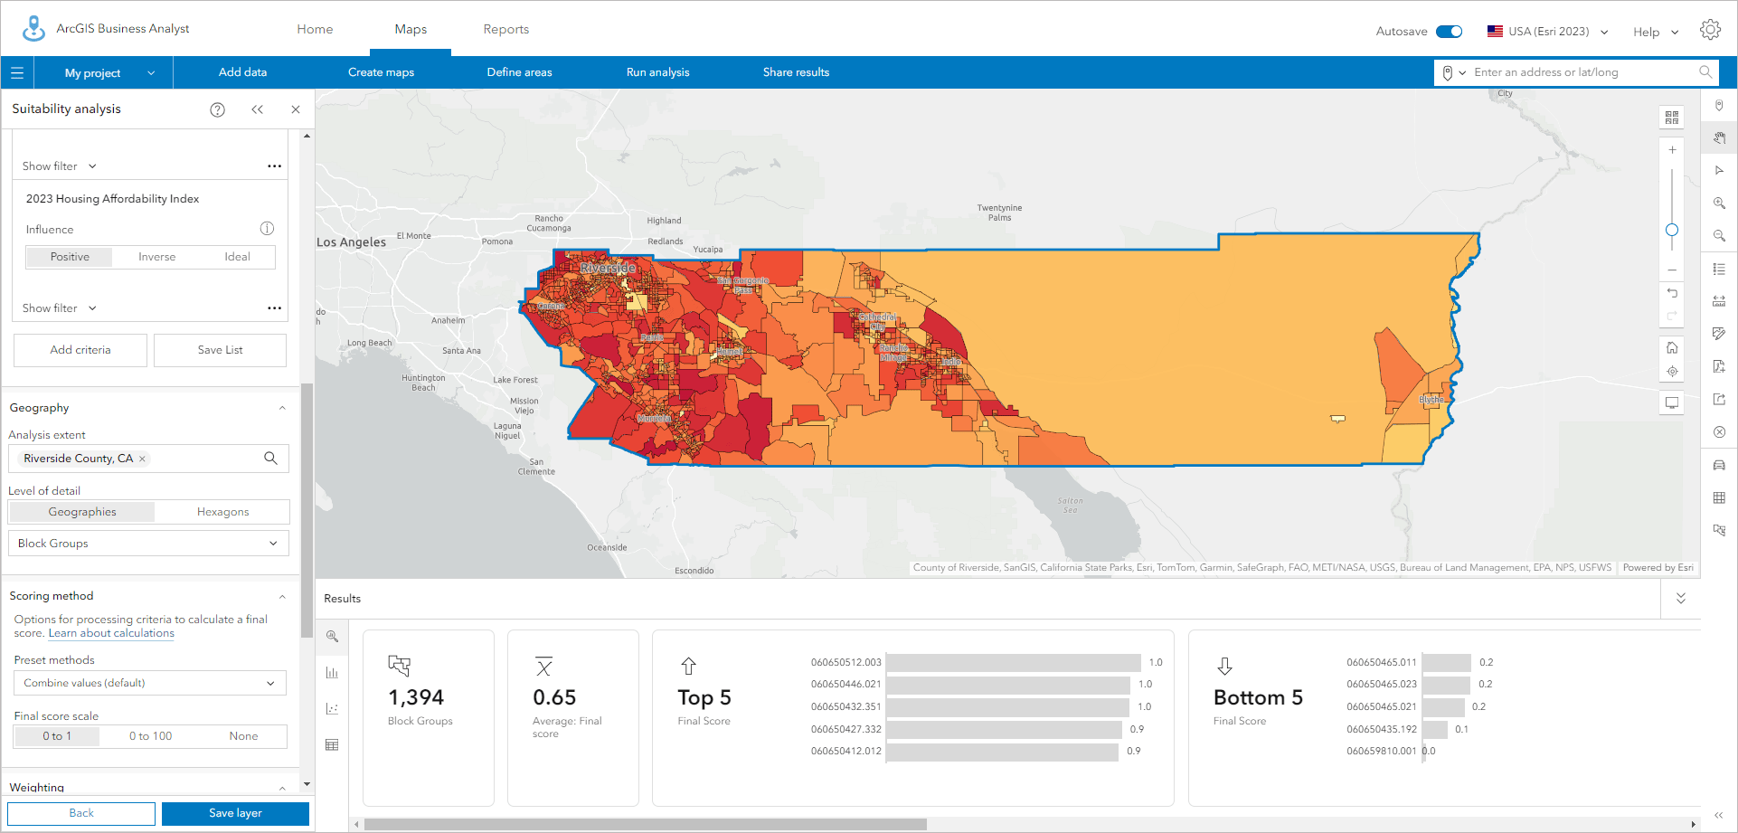This screenshot has width=1738, height=833.
Task: Activate the zoom-in magnifier tool
Action: point(1719,203)
